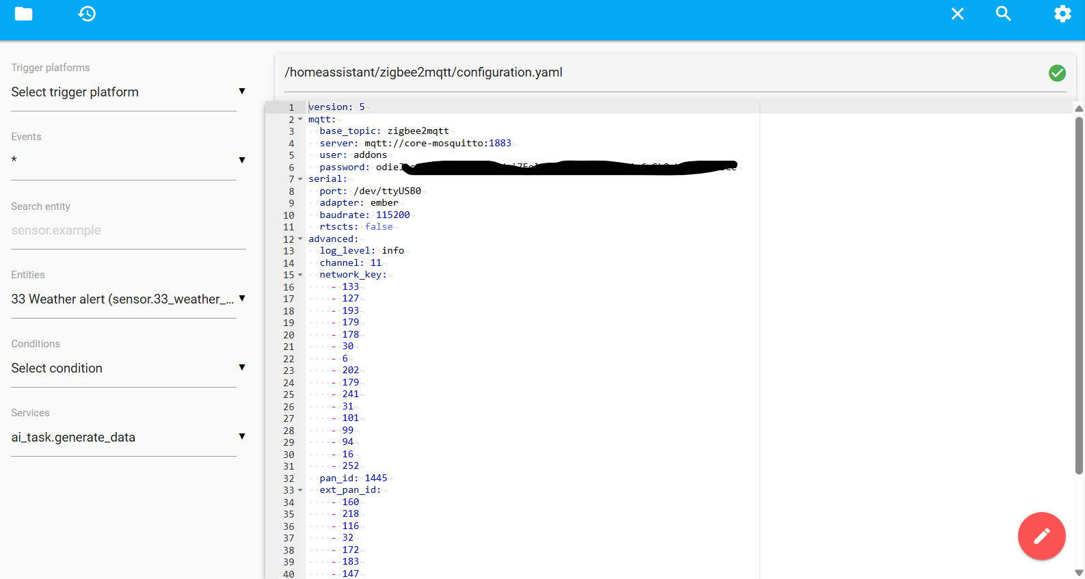Fold the advanced section on line 12
Image resolution: width=1085 pixels, height=579 pixels.
[x=300, y=239]
